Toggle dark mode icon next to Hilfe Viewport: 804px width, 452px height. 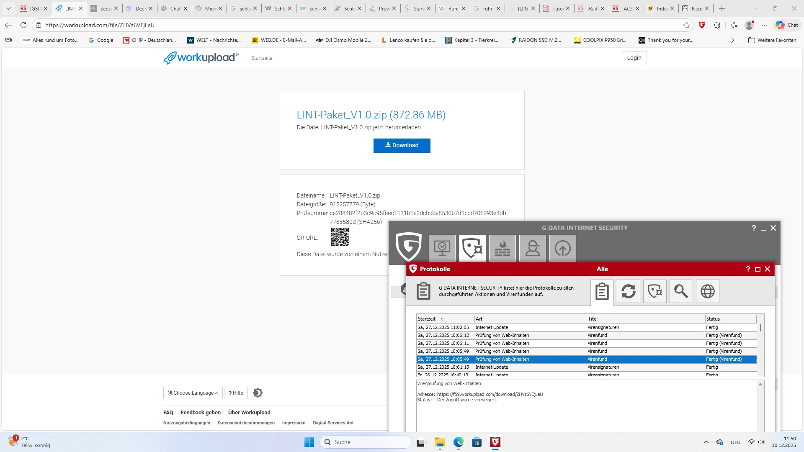click(x=258, y=393)
